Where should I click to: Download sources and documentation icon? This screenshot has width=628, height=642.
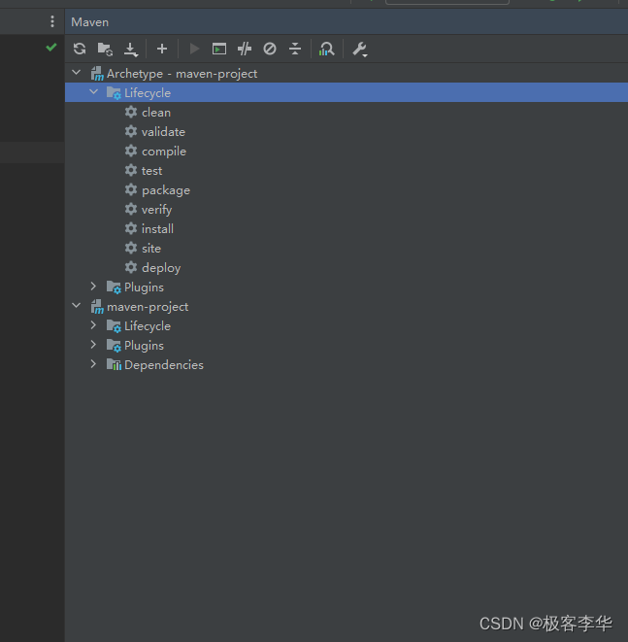tap(131, 50)
